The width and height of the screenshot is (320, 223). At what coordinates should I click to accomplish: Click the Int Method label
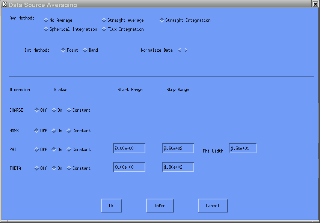tap(37, 50)
